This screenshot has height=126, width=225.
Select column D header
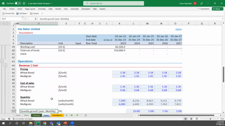[x=39, y=23]
